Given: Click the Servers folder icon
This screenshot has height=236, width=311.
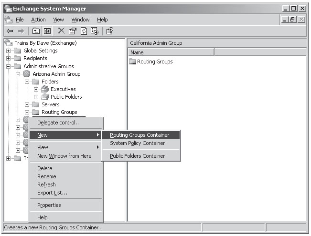Looking at the screenshot, I should point(36,104).
